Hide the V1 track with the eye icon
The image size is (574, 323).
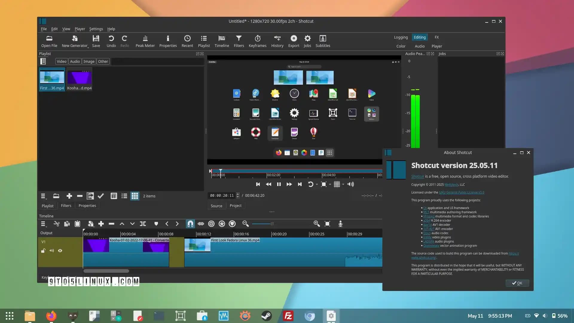pyautogui.click(x=60, y=251)
